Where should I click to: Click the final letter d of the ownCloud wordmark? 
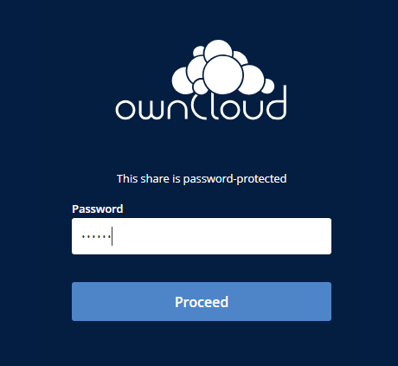click(x=276, y=102)
